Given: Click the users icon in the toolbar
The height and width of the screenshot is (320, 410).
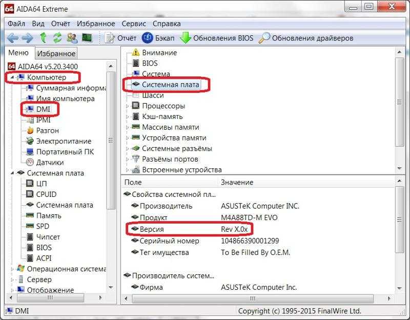Looking at the screenshot, I should tap(72, 38).
